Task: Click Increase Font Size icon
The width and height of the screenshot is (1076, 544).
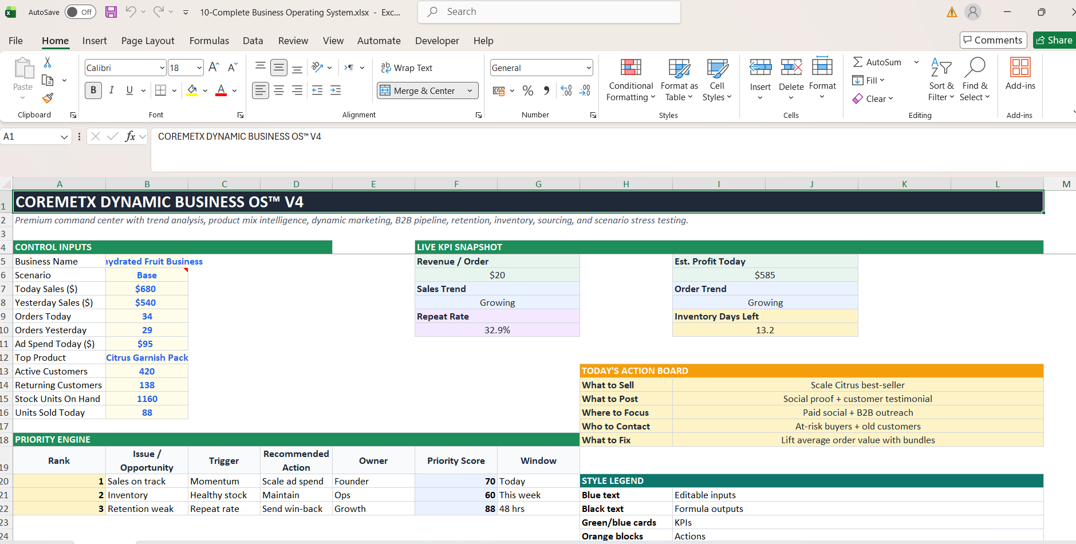Action: tap(214, 68)
